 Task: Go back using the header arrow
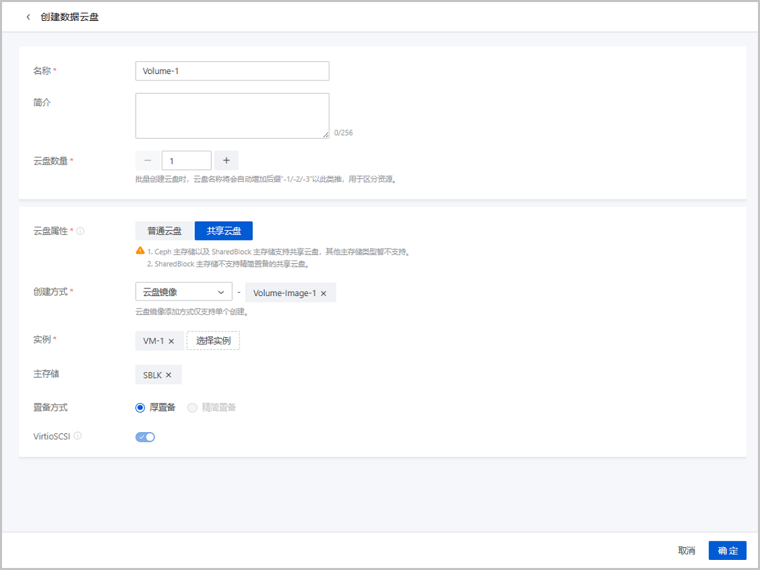(28, 17)
